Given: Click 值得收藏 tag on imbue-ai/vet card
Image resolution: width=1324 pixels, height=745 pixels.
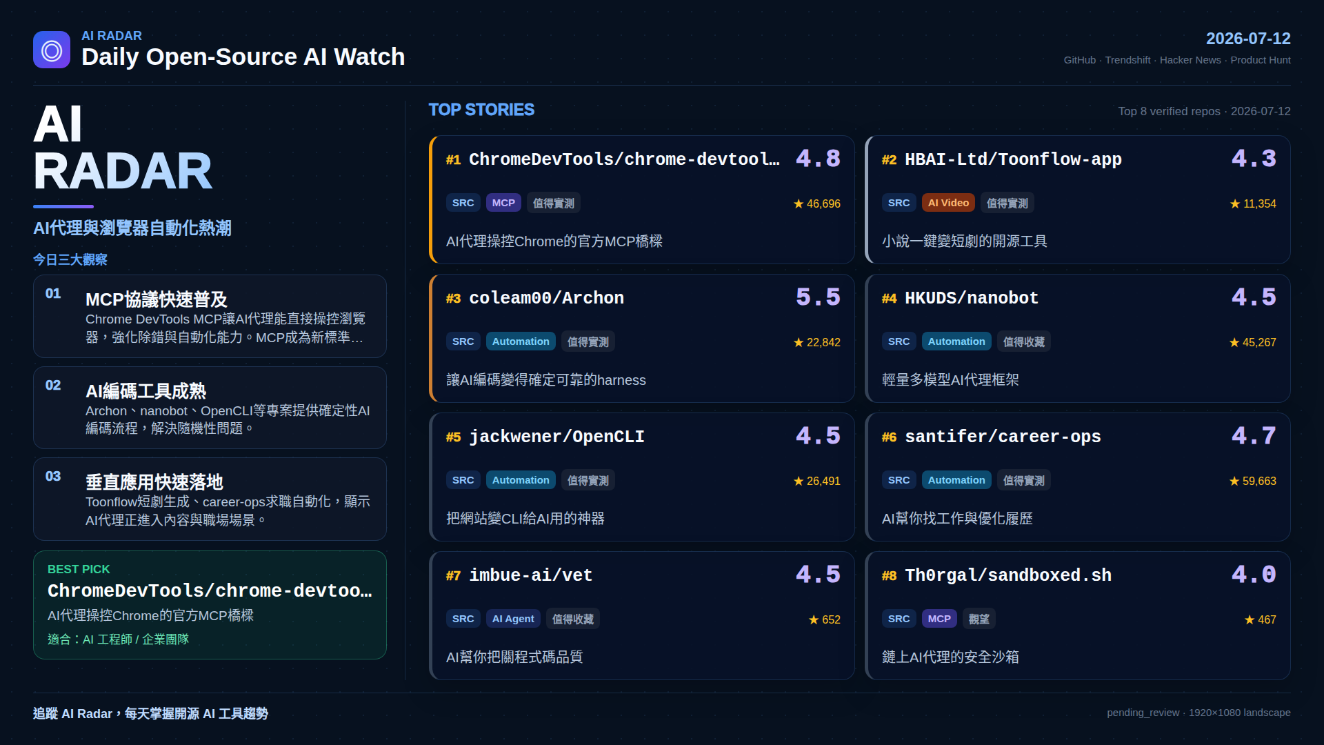Looking at the screenshot, I should (572, 619).
